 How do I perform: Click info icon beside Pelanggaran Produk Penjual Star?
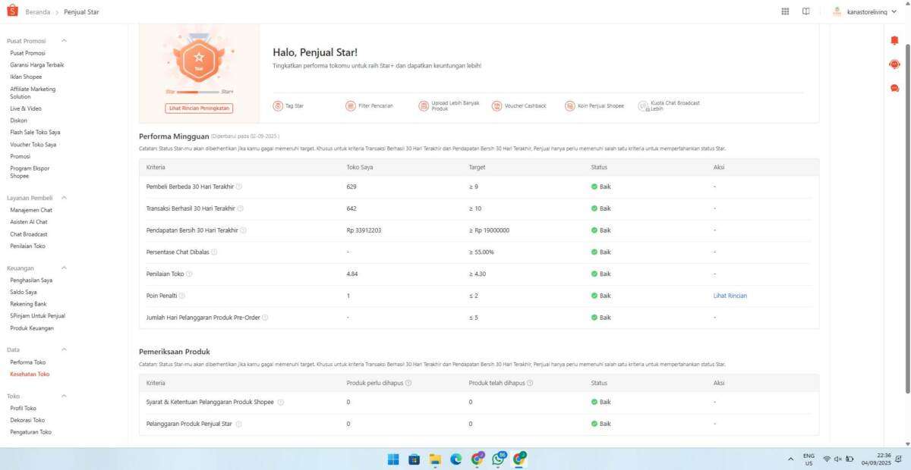238,424
